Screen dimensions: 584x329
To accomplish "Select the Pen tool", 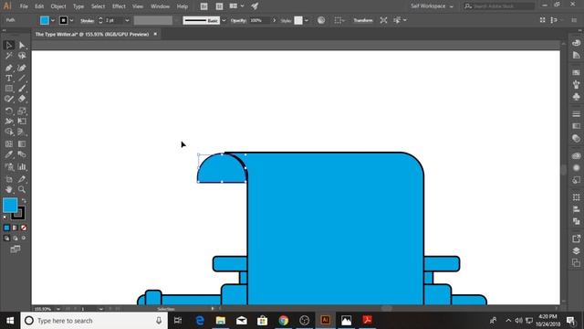I will [9, 68].
